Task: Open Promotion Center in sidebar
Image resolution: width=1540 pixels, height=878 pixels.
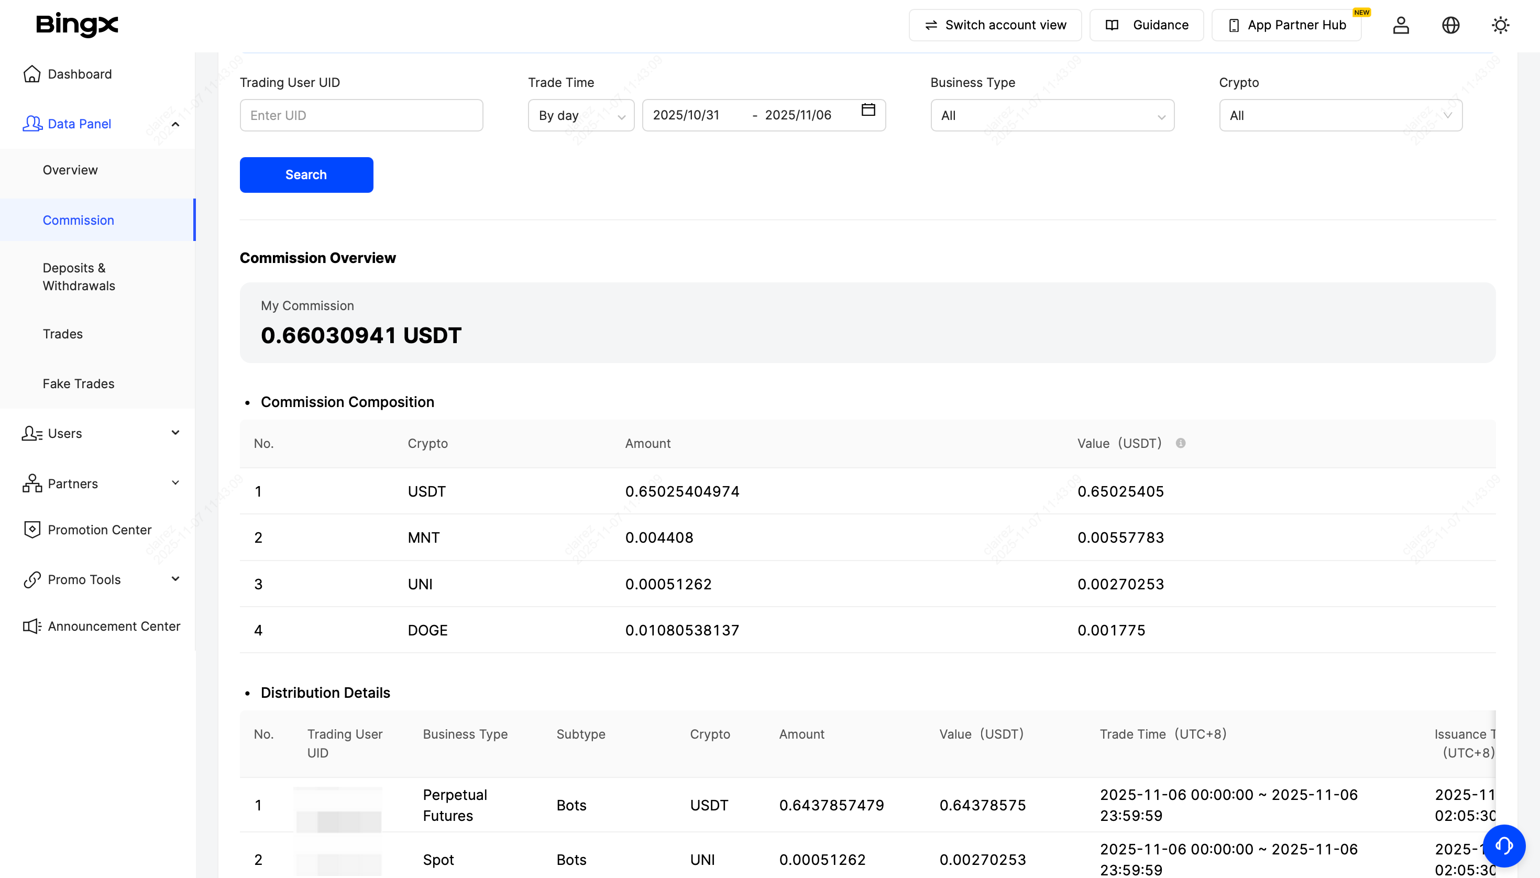Action: tap(100, 530)
